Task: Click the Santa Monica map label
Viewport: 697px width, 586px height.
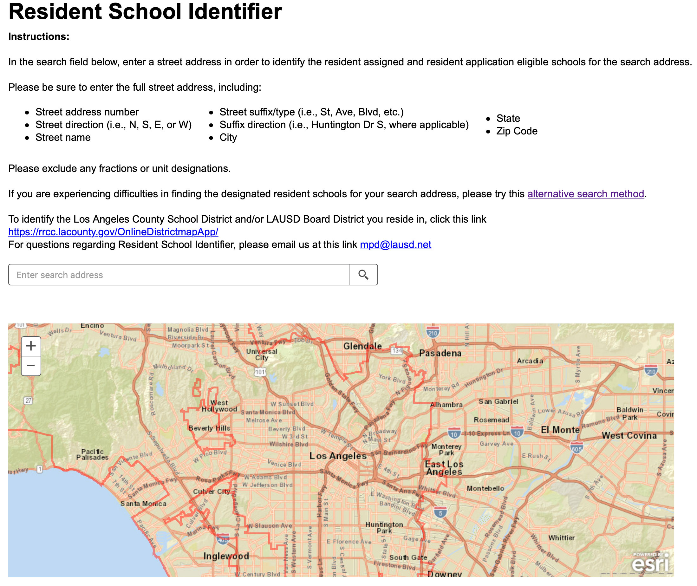Action: tap(144, 504)
